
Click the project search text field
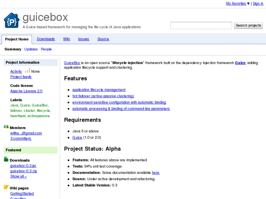(201, 26)
